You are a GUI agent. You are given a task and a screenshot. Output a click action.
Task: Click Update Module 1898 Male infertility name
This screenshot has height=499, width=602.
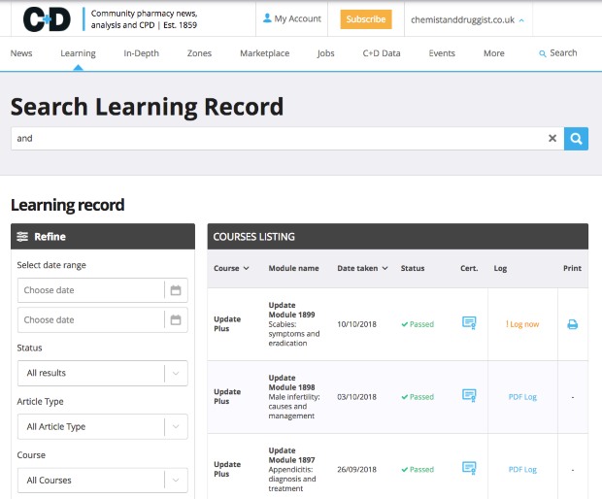pyautogui.click(x=293, y=397)
